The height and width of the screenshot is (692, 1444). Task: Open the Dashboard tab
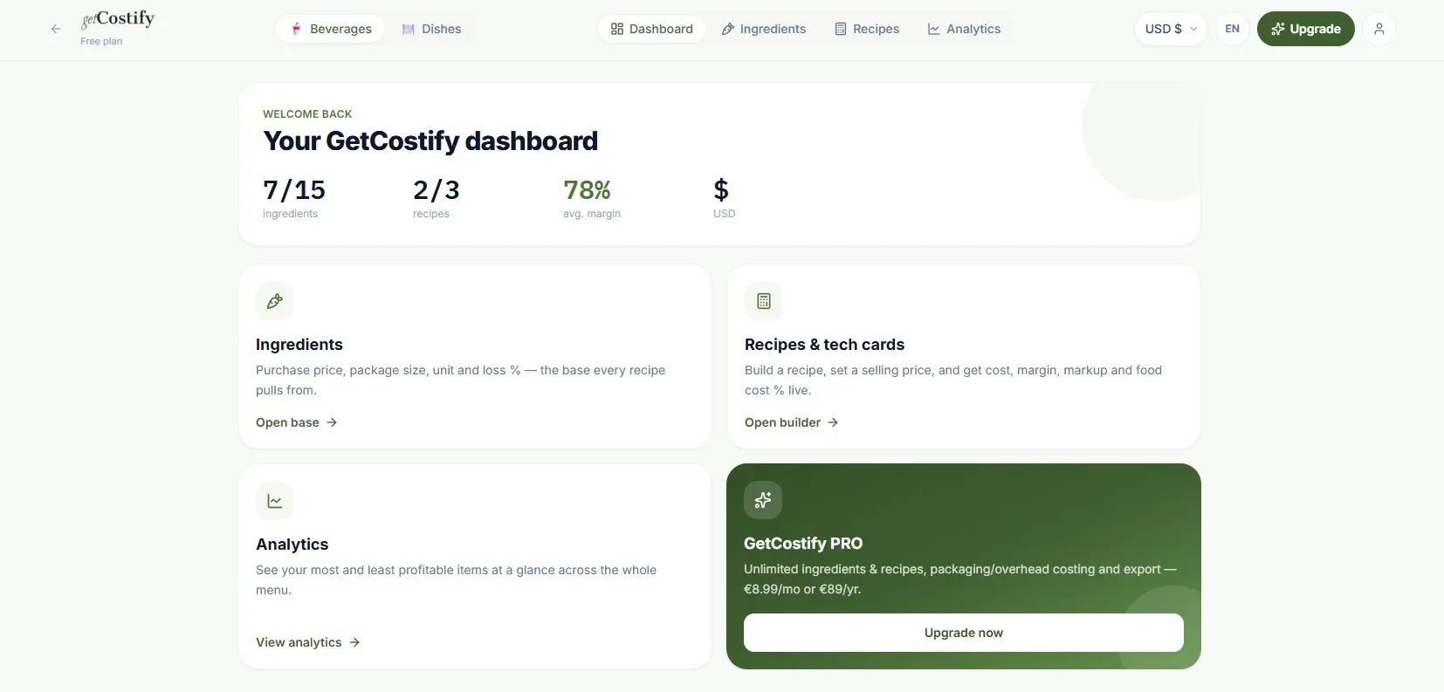click(652, 29)
